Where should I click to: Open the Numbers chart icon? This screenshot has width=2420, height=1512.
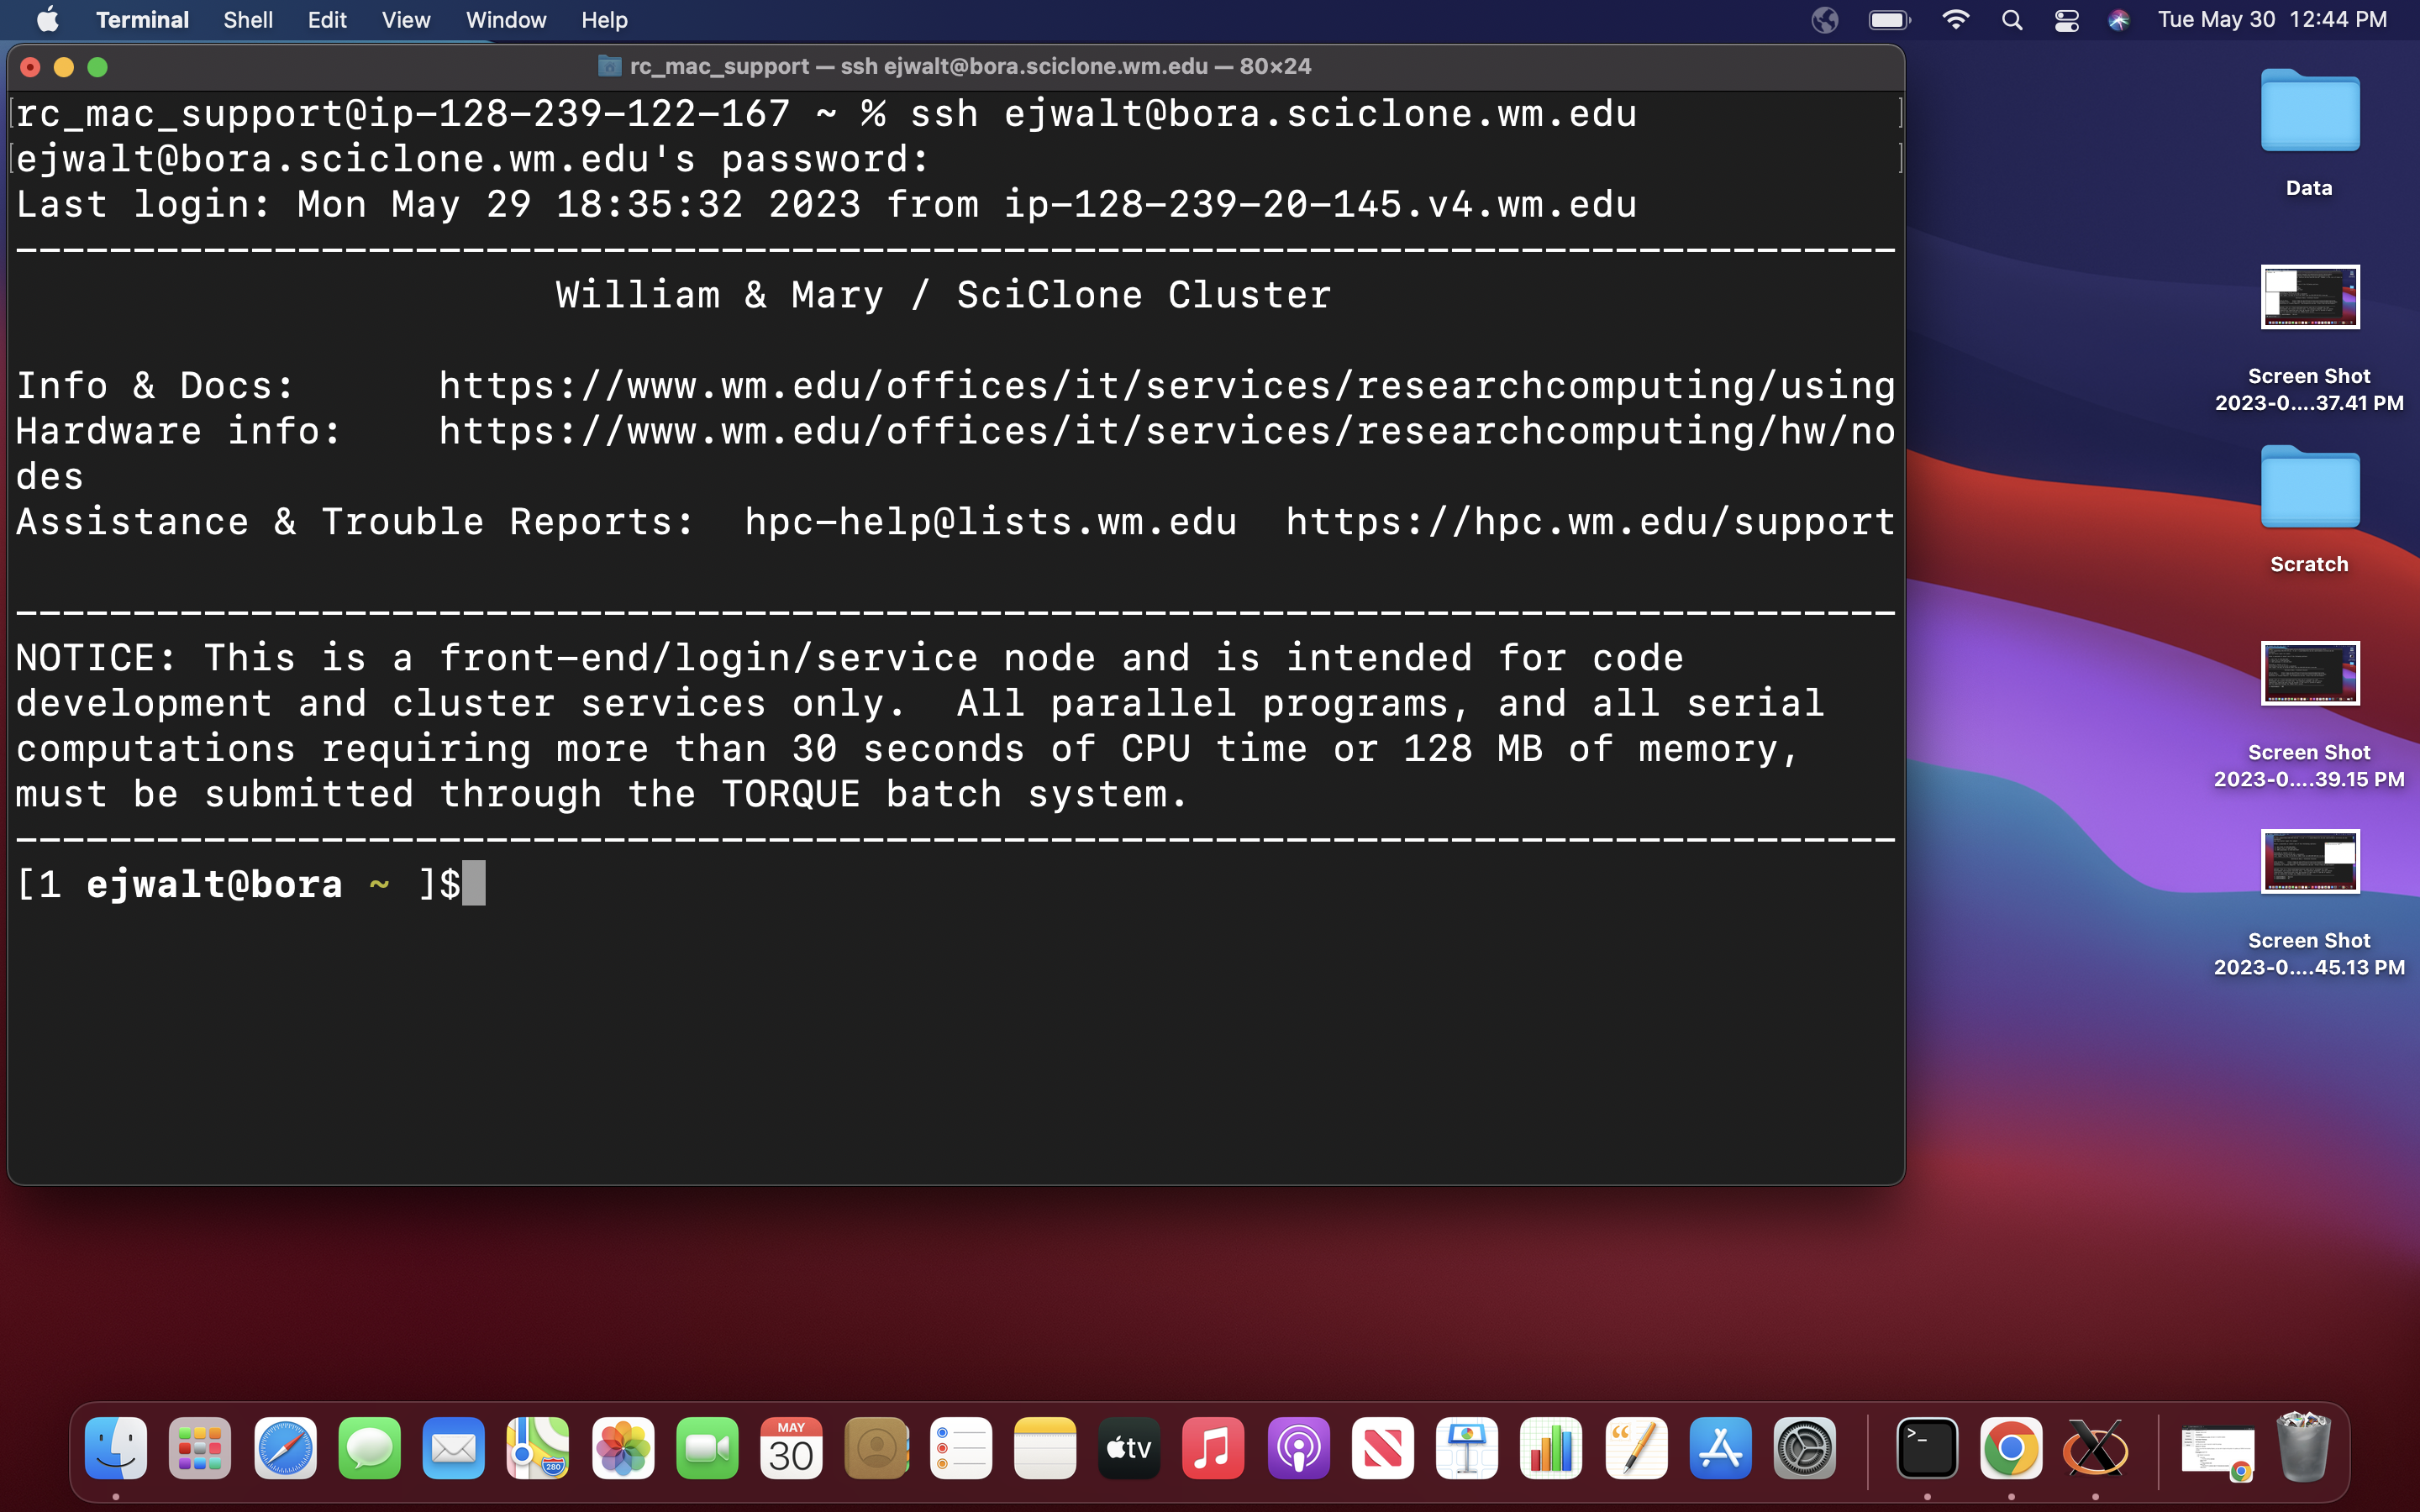[x=1551, y=1448]
